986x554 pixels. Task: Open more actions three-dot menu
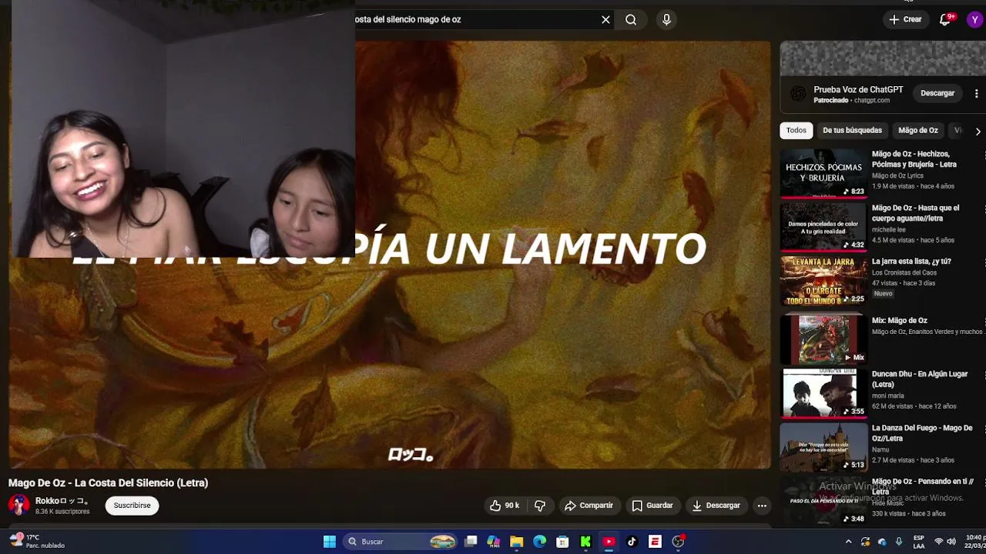tap(762, 506)
